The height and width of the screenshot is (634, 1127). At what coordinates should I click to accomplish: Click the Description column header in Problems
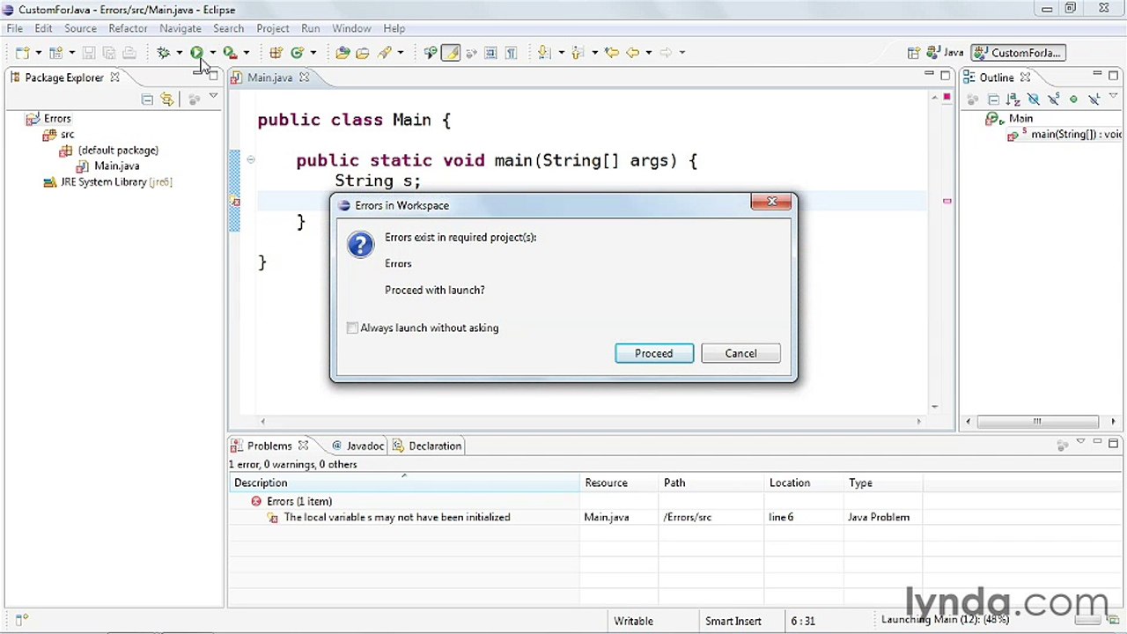(x=405, y=483)
